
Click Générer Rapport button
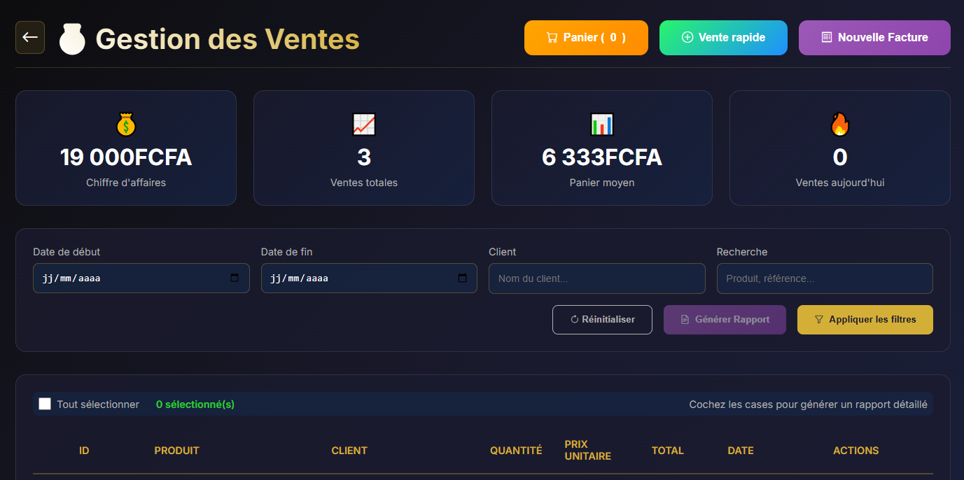725,320
